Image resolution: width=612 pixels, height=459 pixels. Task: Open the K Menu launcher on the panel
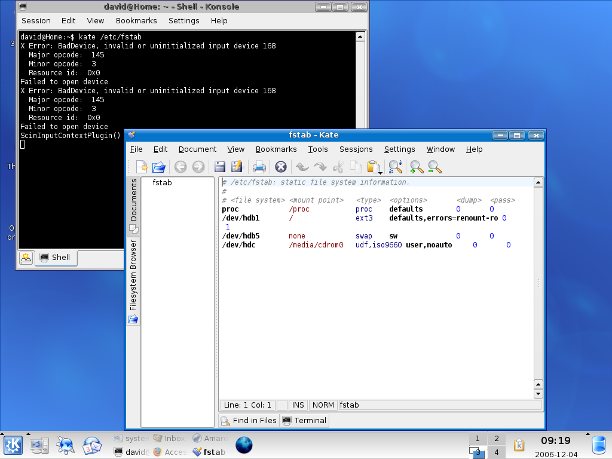(13, 445)
